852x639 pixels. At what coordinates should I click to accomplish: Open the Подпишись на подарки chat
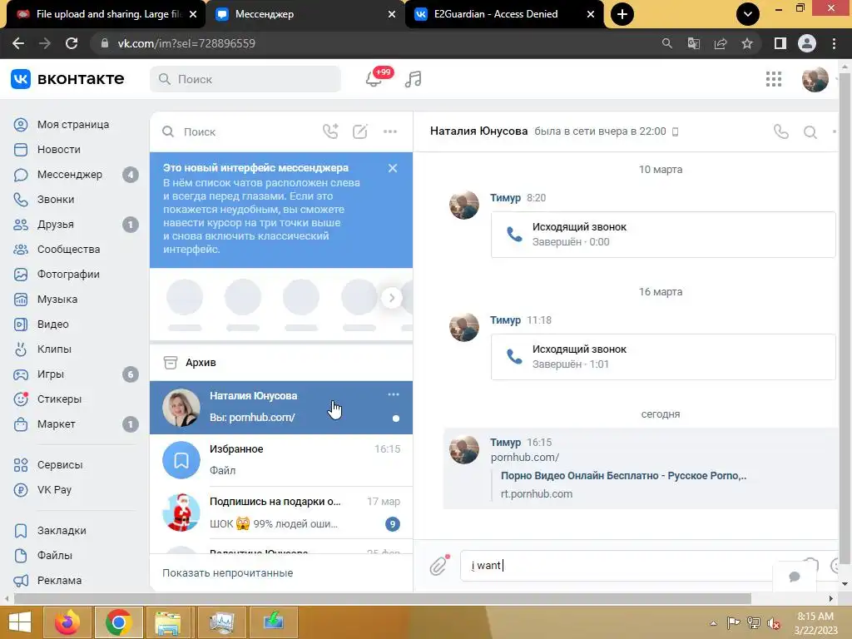coord(281,513)
